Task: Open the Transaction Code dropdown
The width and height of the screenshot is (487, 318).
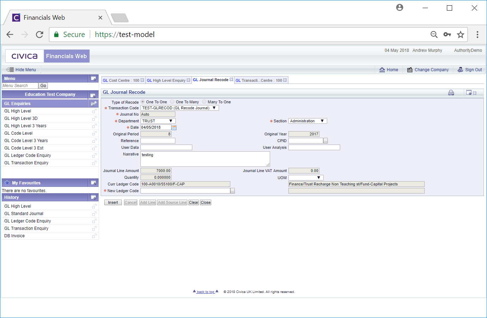Action: (180, 108)
